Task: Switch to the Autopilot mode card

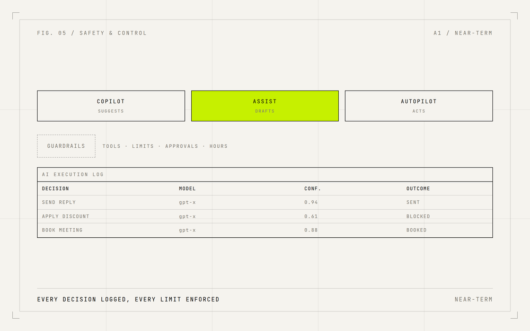Action: (x=419, y=106)
